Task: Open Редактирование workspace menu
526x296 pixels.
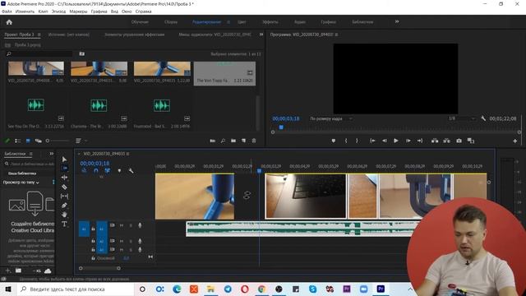Action: pos(228,22)
